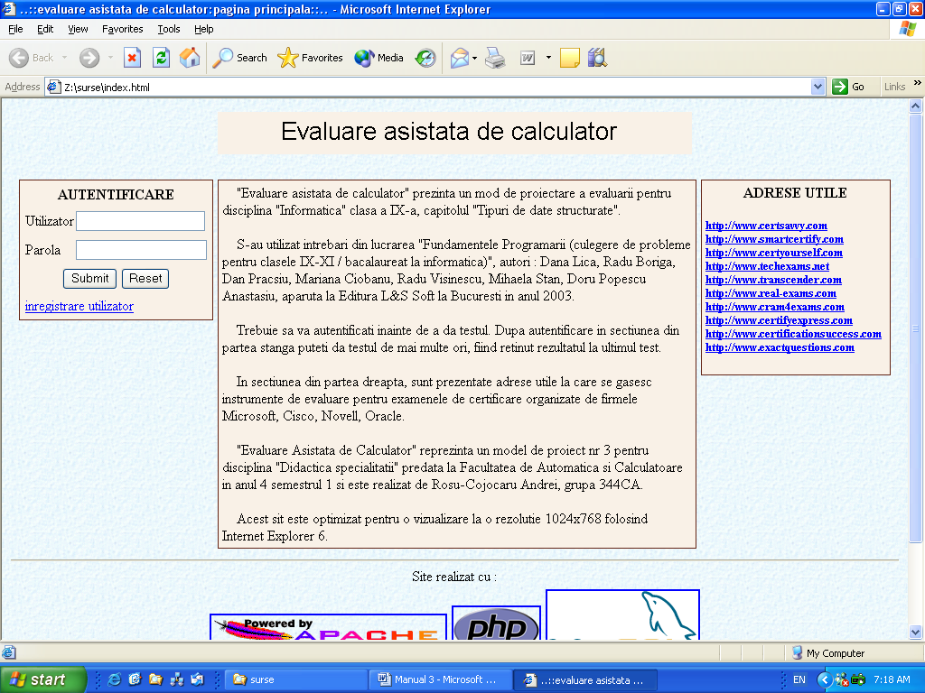Click the Back navigation button
Screen dimensions: 925x693
32,58
